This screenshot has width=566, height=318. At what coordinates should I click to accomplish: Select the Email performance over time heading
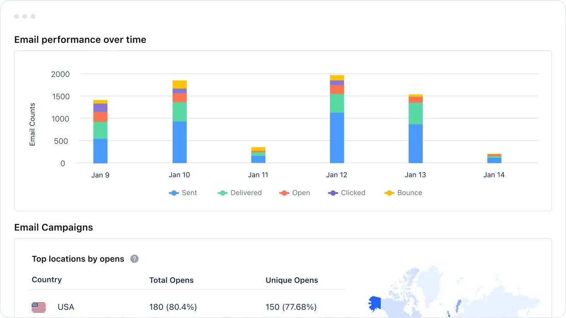[x=80, y=40]
